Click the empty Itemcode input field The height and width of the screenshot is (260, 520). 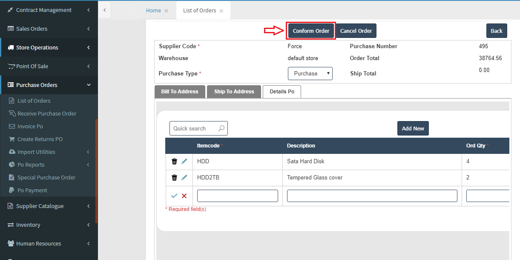[237, 196]
